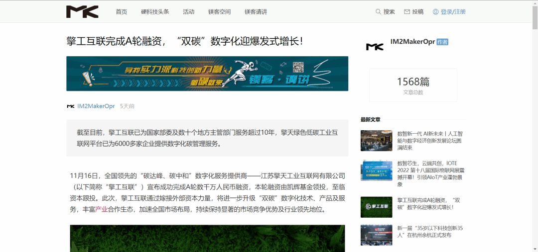Image resolution: width=538 pixels, height=252 pixels.
Task: Open IM2MakerOpr author link under banner
Action: 96,106
